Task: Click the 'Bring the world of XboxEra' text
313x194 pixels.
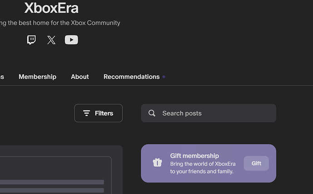Action: pos(203,164)
